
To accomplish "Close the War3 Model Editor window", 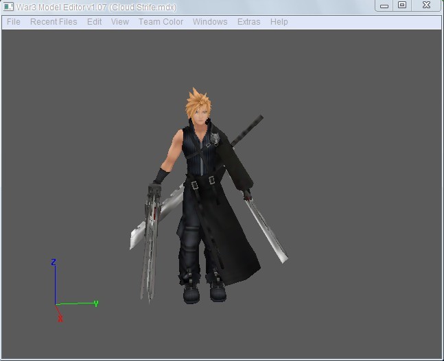I will 426,5.
